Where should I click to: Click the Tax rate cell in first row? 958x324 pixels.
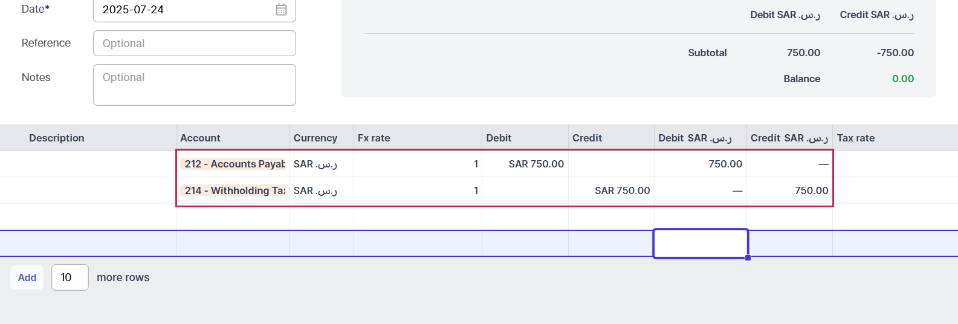(895, 164)
